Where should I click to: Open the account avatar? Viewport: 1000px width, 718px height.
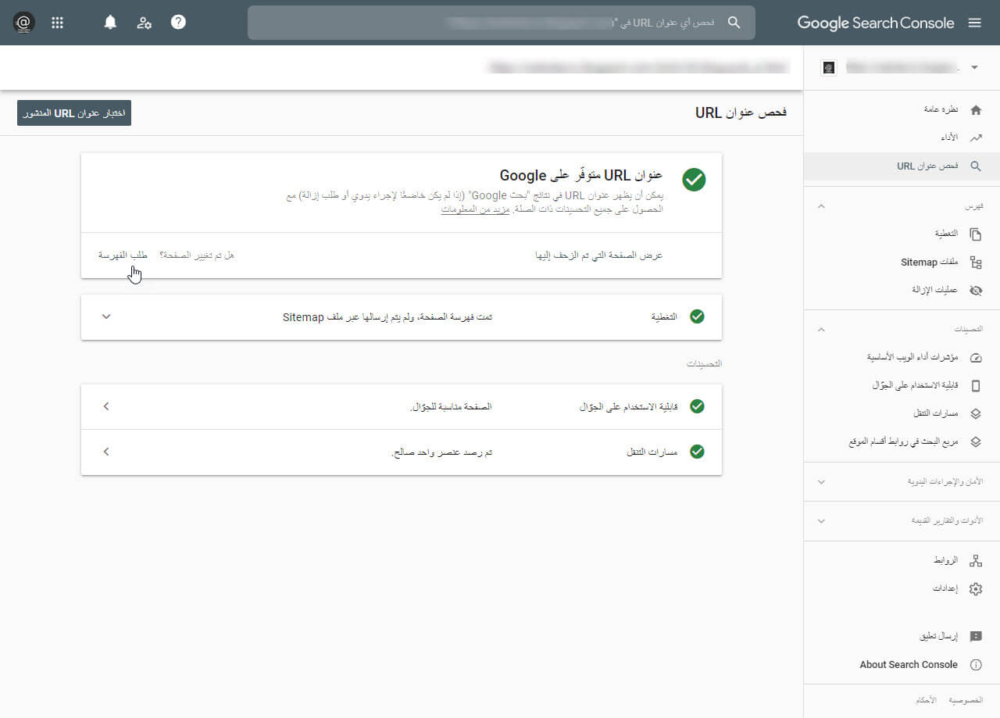point(23,23)
